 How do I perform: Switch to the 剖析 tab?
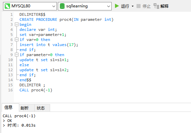click(27, 108)
